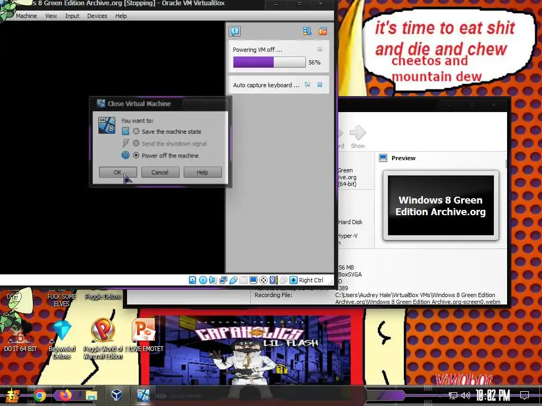Click Help in Close Virtual Machine dialog
The image size is (542, 406).
(x=203, y=172)
